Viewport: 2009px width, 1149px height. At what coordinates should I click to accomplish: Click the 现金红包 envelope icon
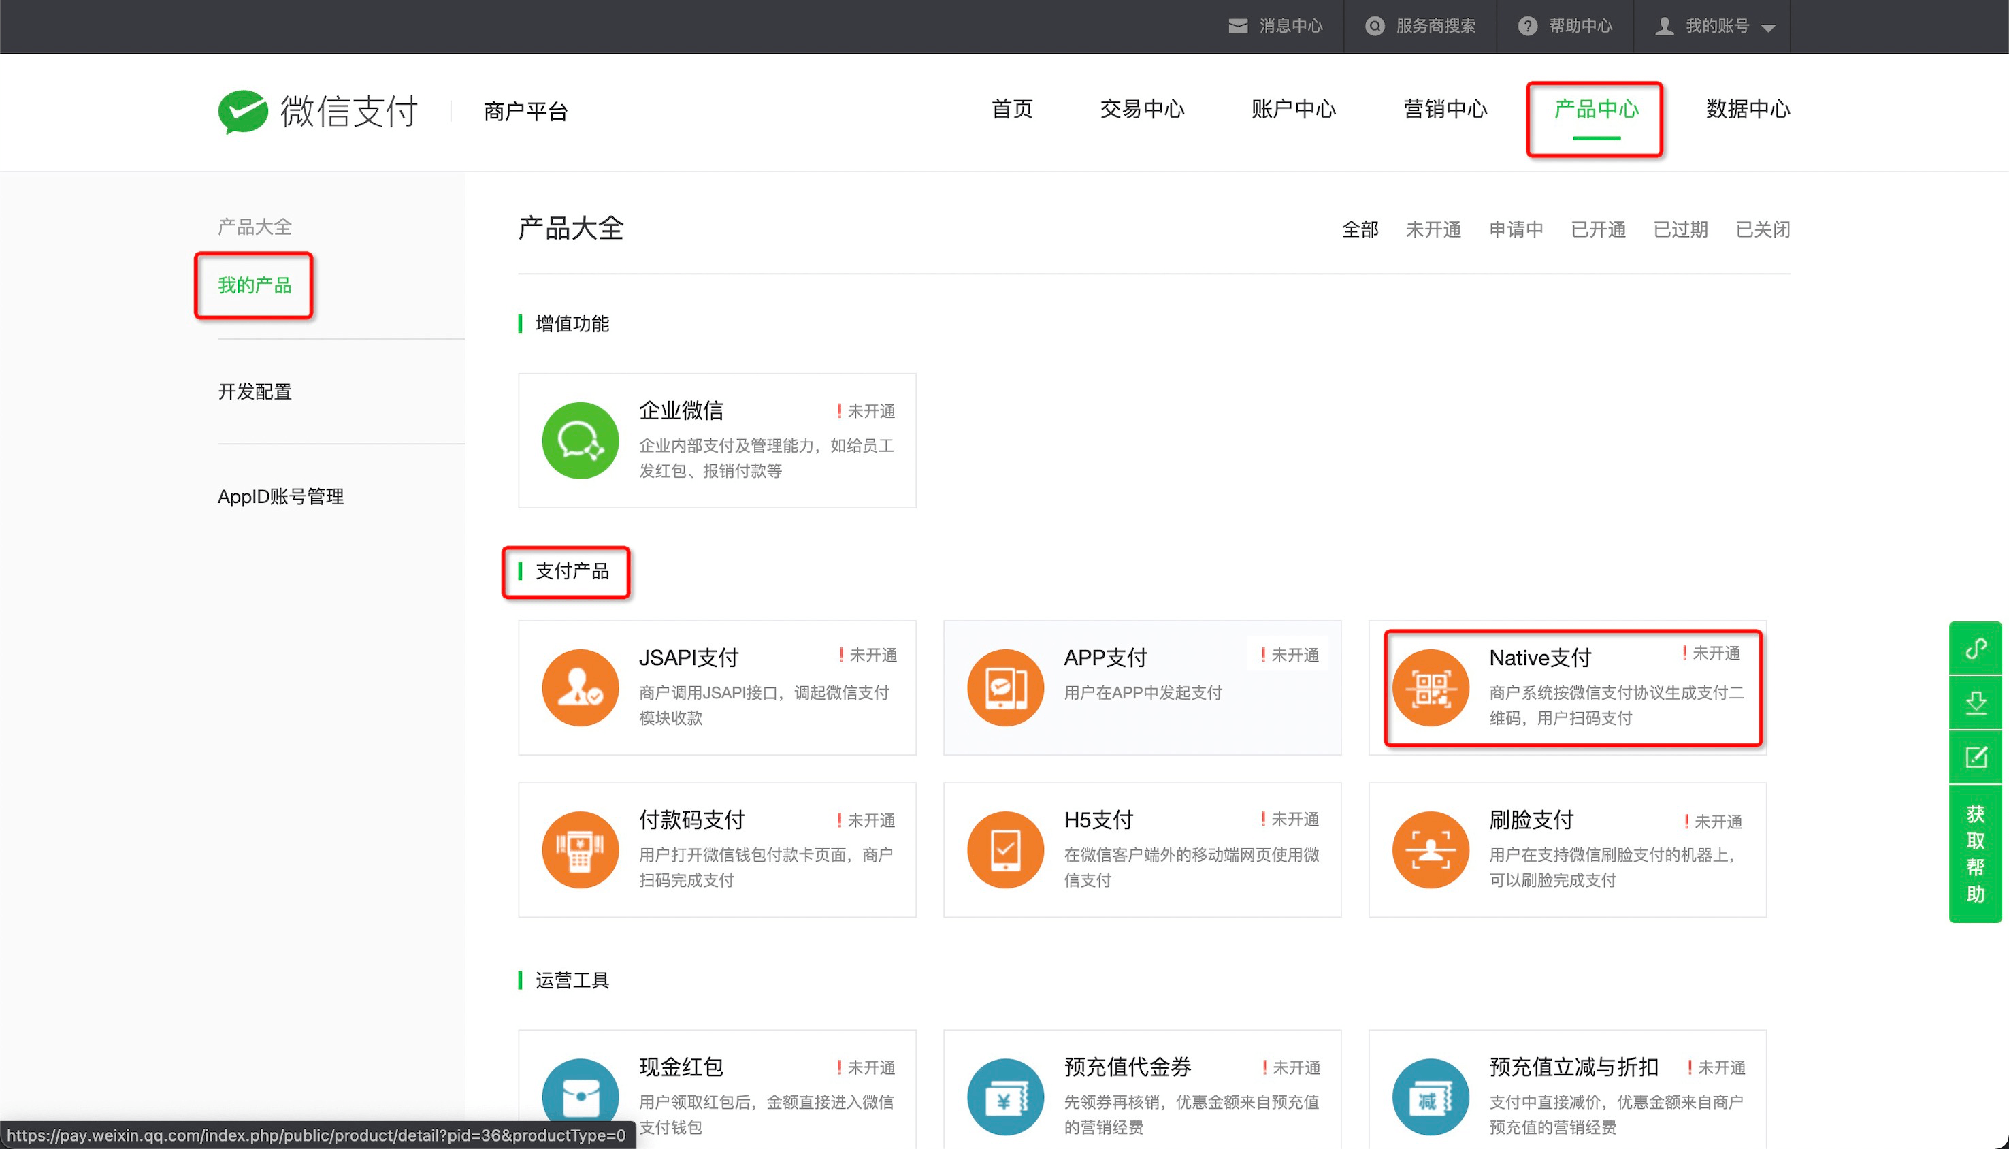tap(580, 1095)
